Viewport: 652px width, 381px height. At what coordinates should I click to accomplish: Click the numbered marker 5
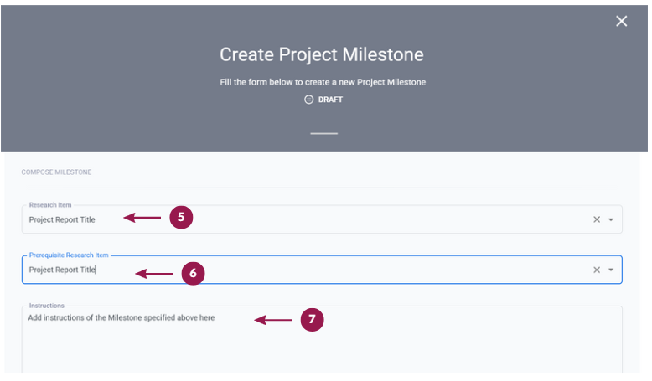tap(181, 217)
